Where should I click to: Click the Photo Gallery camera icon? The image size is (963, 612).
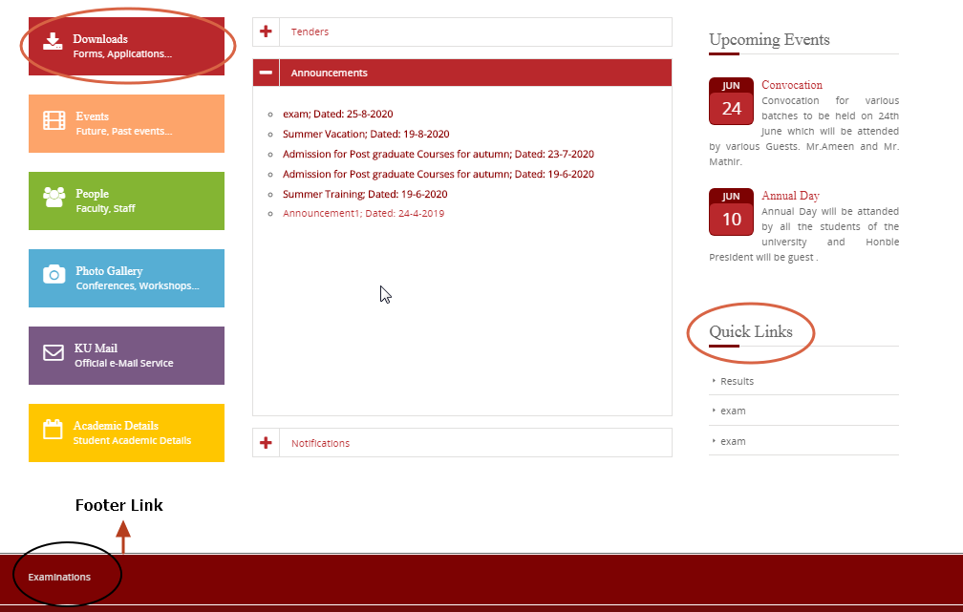(54, 275)
